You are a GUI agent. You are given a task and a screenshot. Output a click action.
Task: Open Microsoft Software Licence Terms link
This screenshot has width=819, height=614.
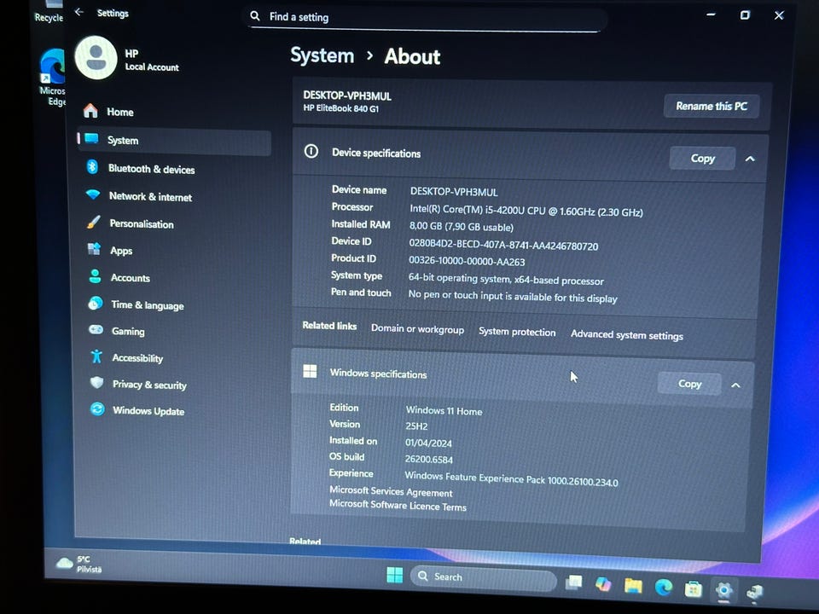point(398,506)
